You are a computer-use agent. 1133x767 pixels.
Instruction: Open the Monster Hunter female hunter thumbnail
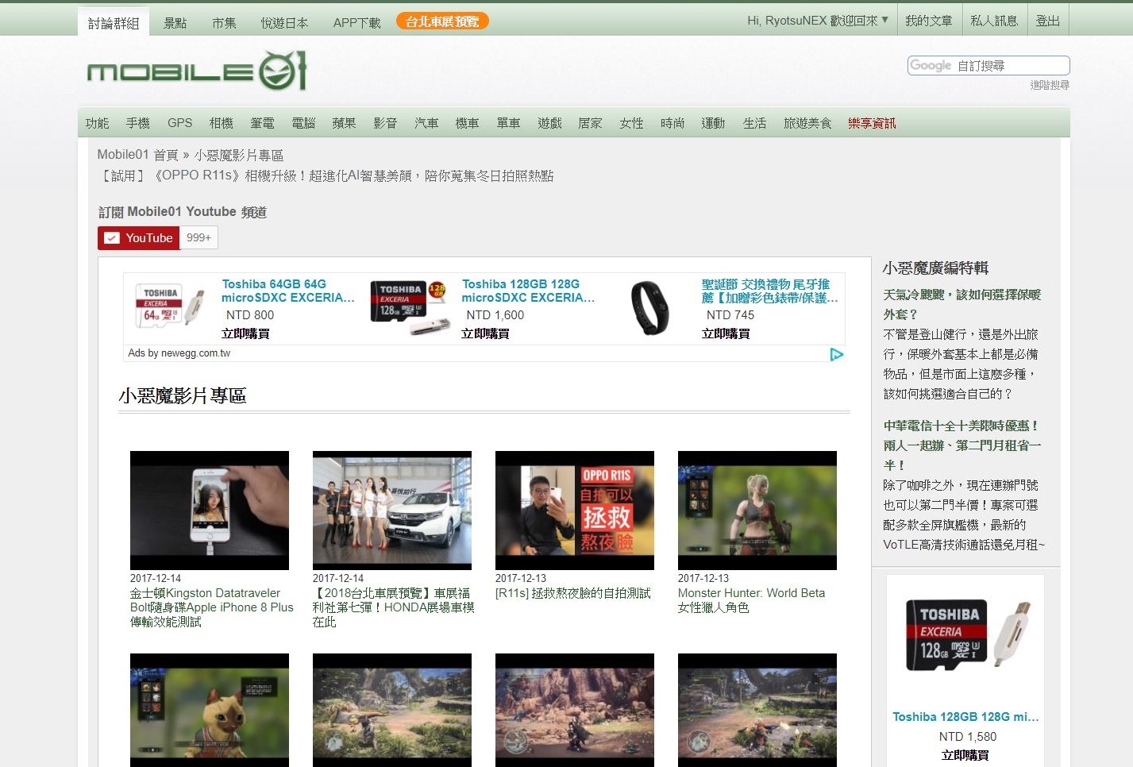pos(757,511)
